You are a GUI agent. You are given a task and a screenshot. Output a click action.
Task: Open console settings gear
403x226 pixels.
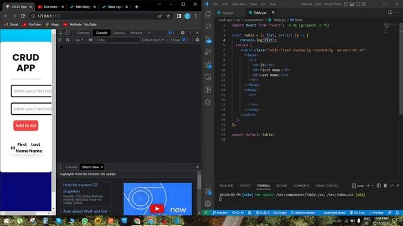click(x=197, y=40)
